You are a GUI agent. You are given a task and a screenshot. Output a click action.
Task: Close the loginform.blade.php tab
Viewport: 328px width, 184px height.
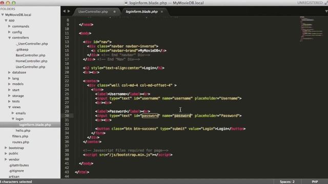162,12
